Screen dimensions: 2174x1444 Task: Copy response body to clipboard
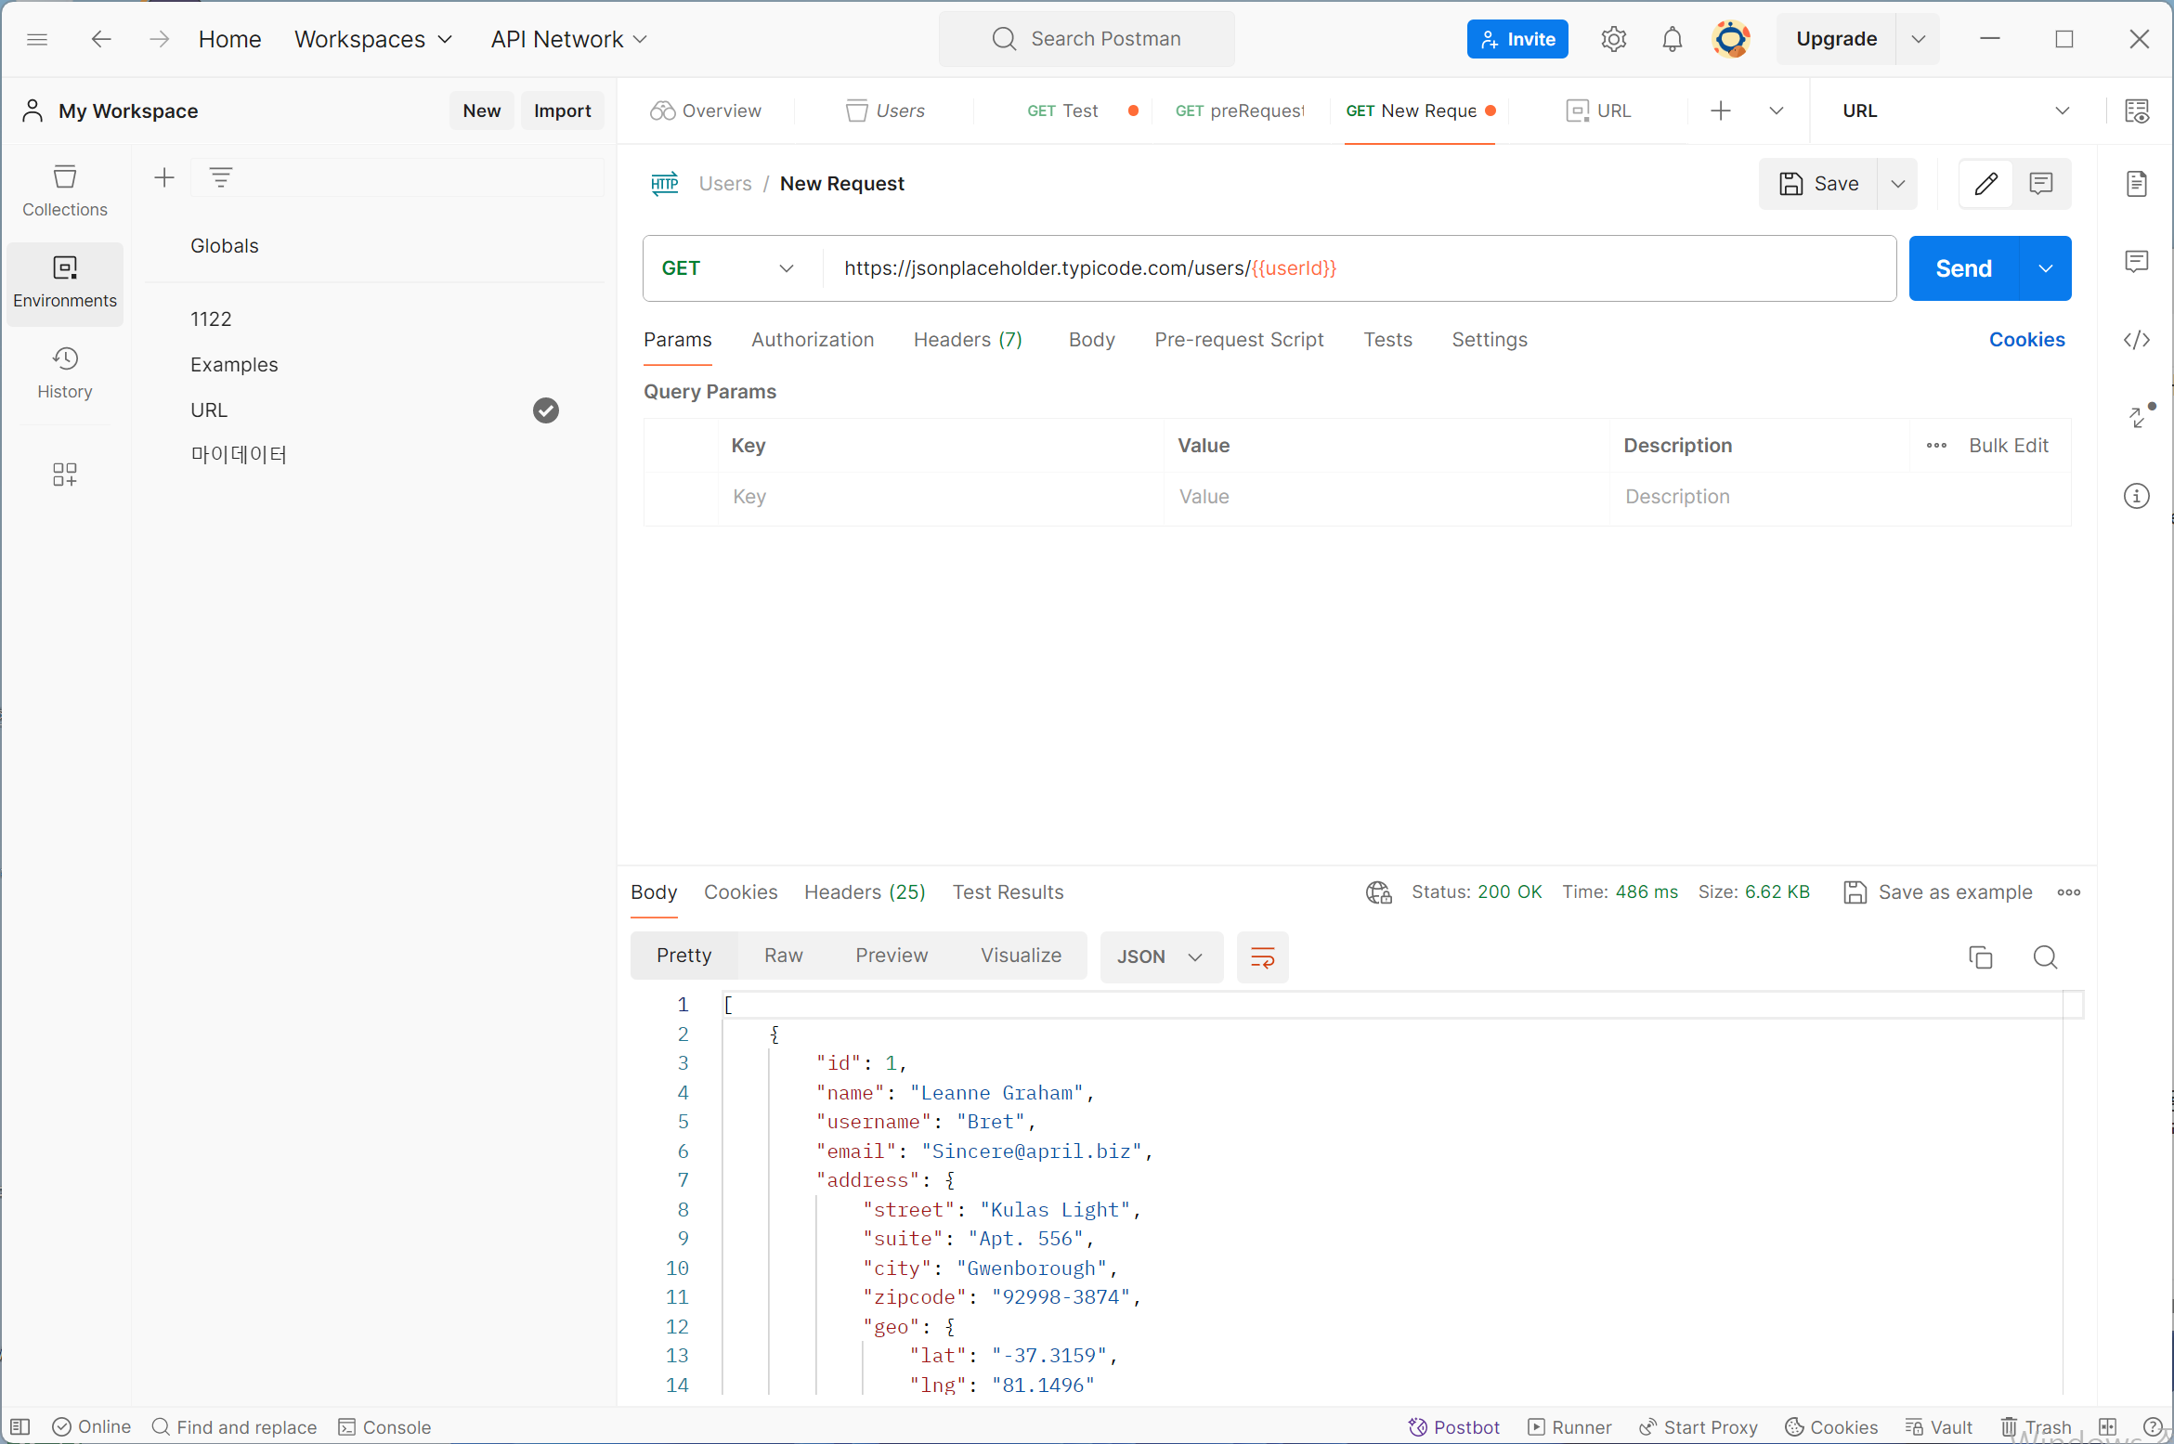click(x=1980, y=956)
